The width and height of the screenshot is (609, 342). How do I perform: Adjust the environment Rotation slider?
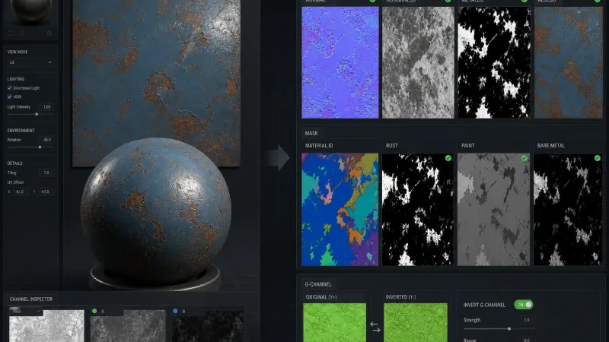31,147
